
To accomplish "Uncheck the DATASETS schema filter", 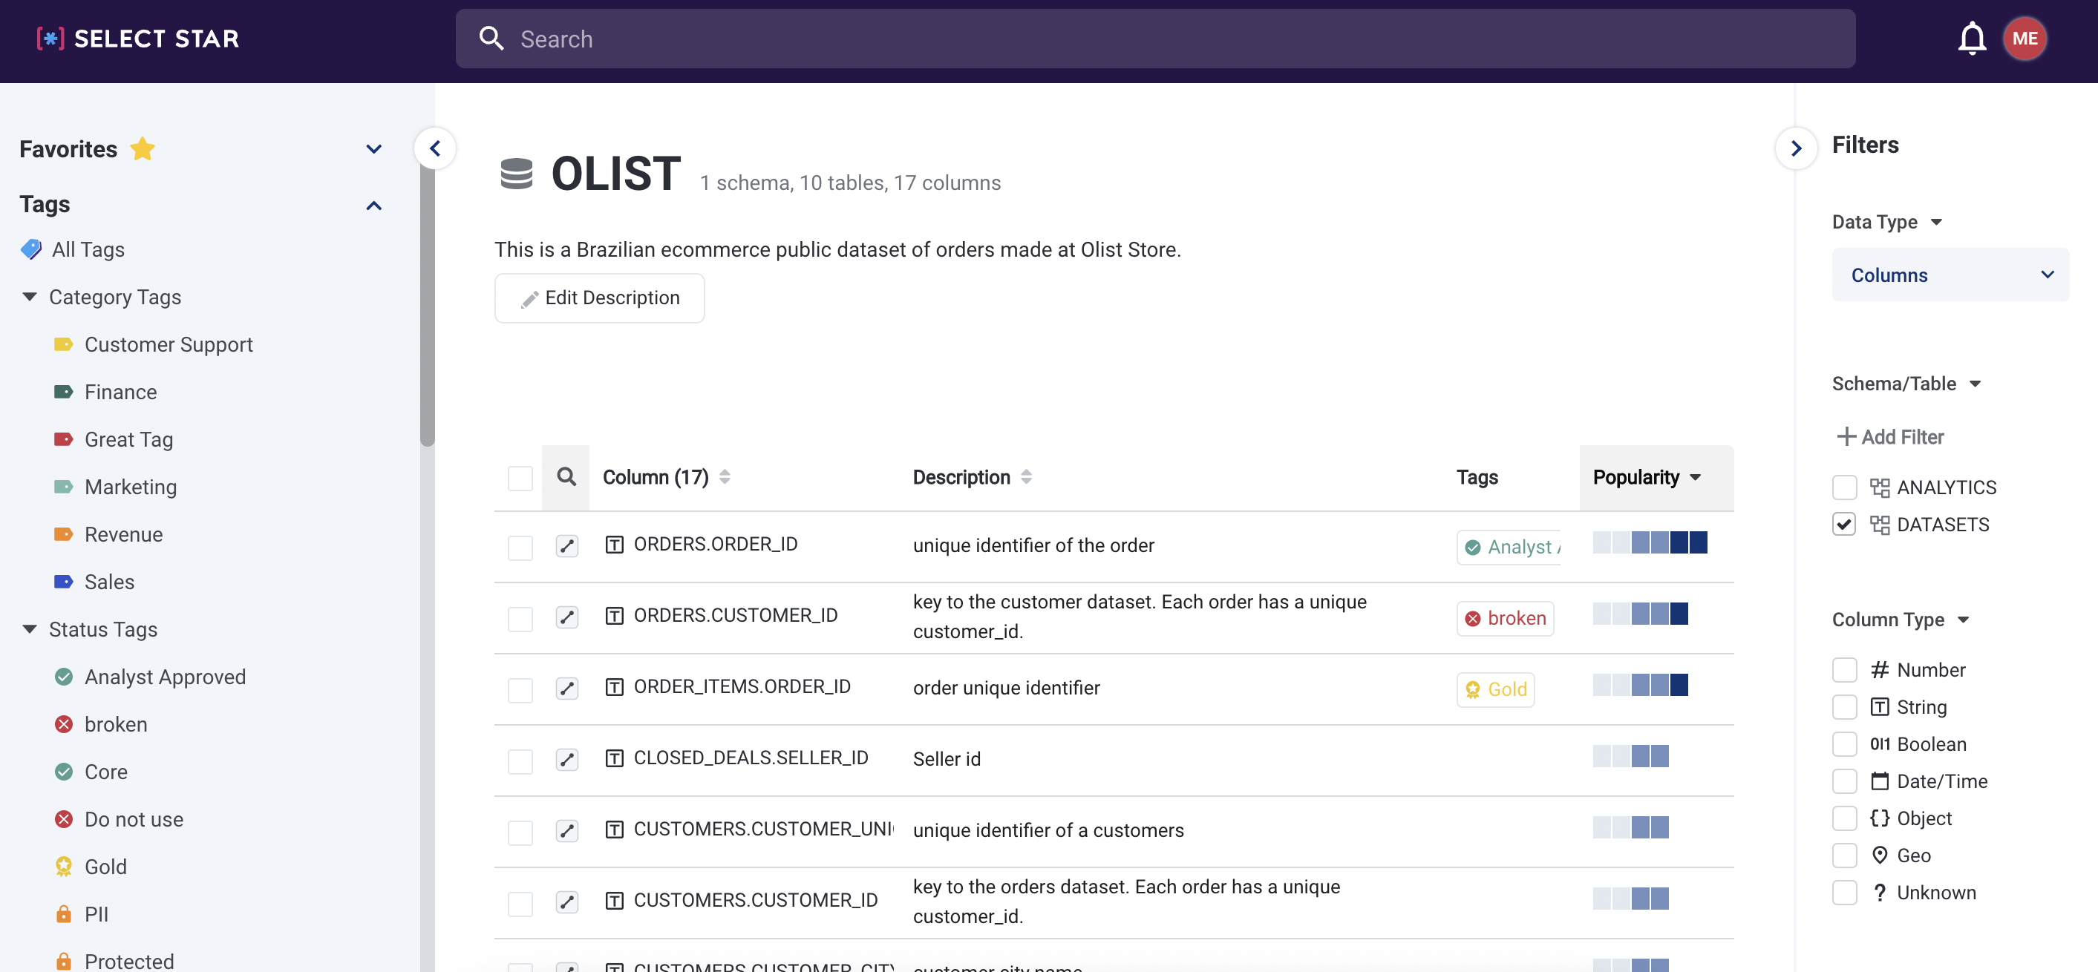I will (x=1844, y=525).
